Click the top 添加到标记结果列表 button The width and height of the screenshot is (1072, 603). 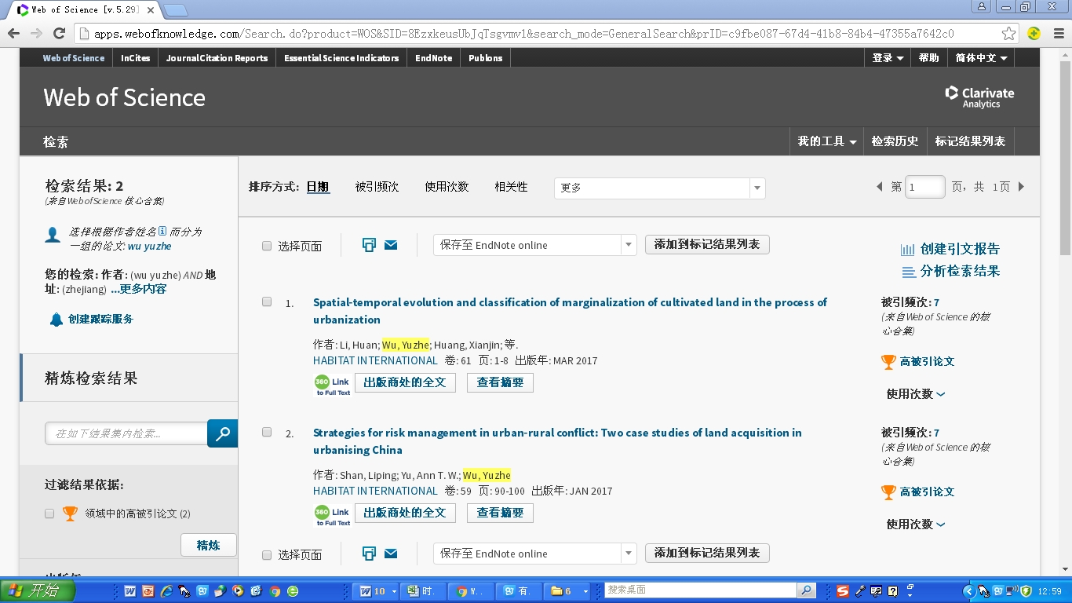707,244
